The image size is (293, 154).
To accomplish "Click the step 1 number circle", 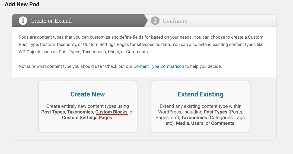I will (23, 21).
